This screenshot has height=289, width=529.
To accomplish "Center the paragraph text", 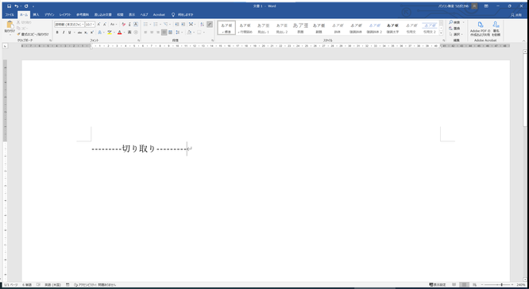I will pyautogui.click(x=152, y=33).
